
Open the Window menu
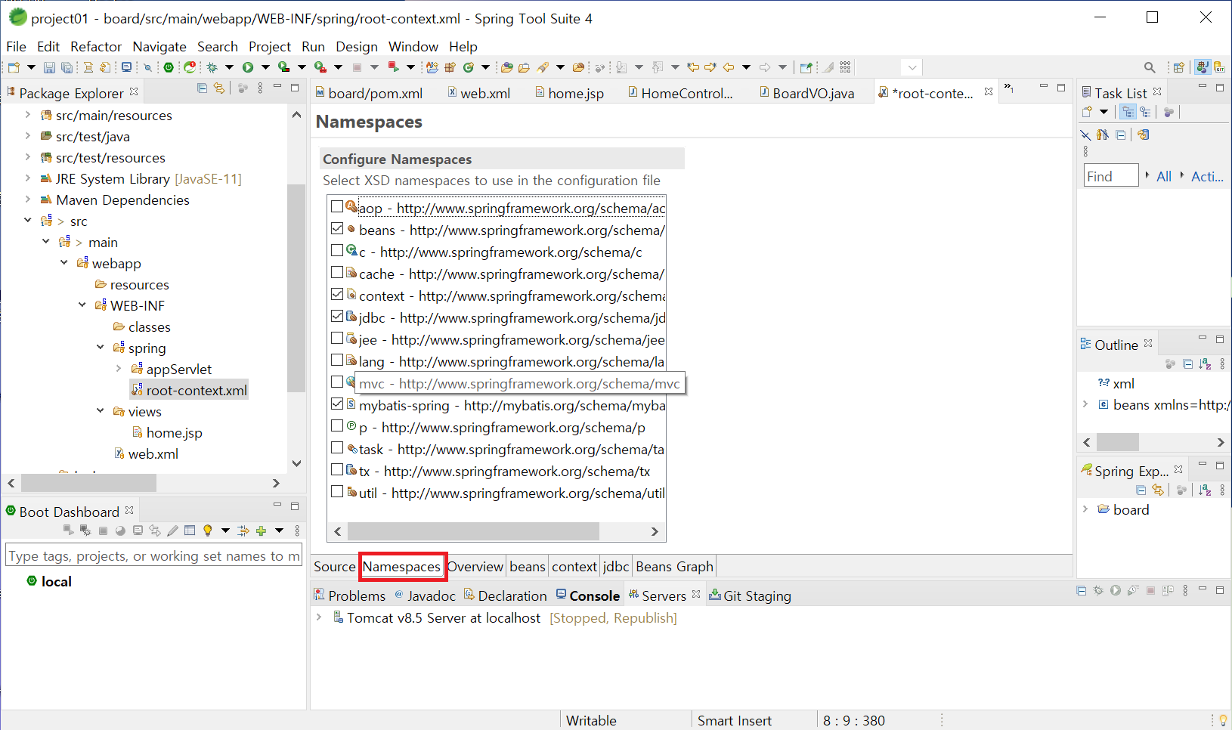point(413,47)
